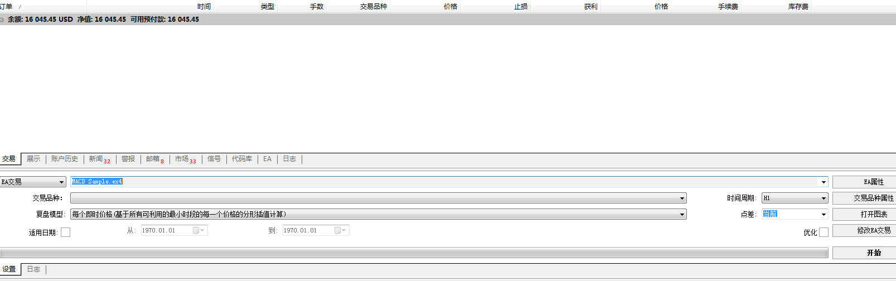Expand the 点差 spread dropdown
Screen dimensions: 896x281
(824, 215)
